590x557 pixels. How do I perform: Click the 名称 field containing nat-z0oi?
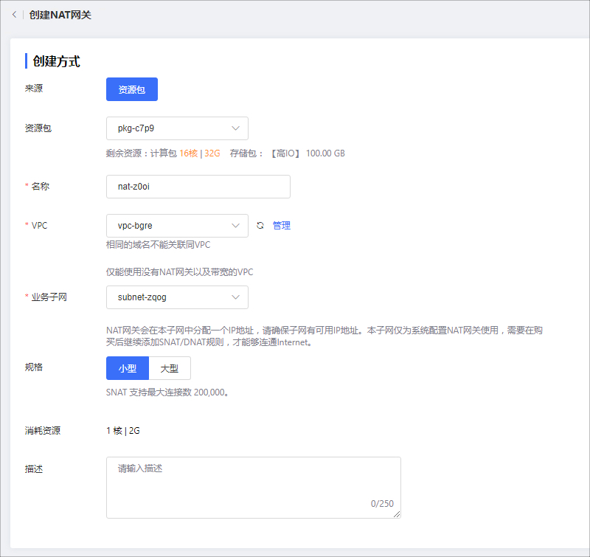(x=198, y=187)
